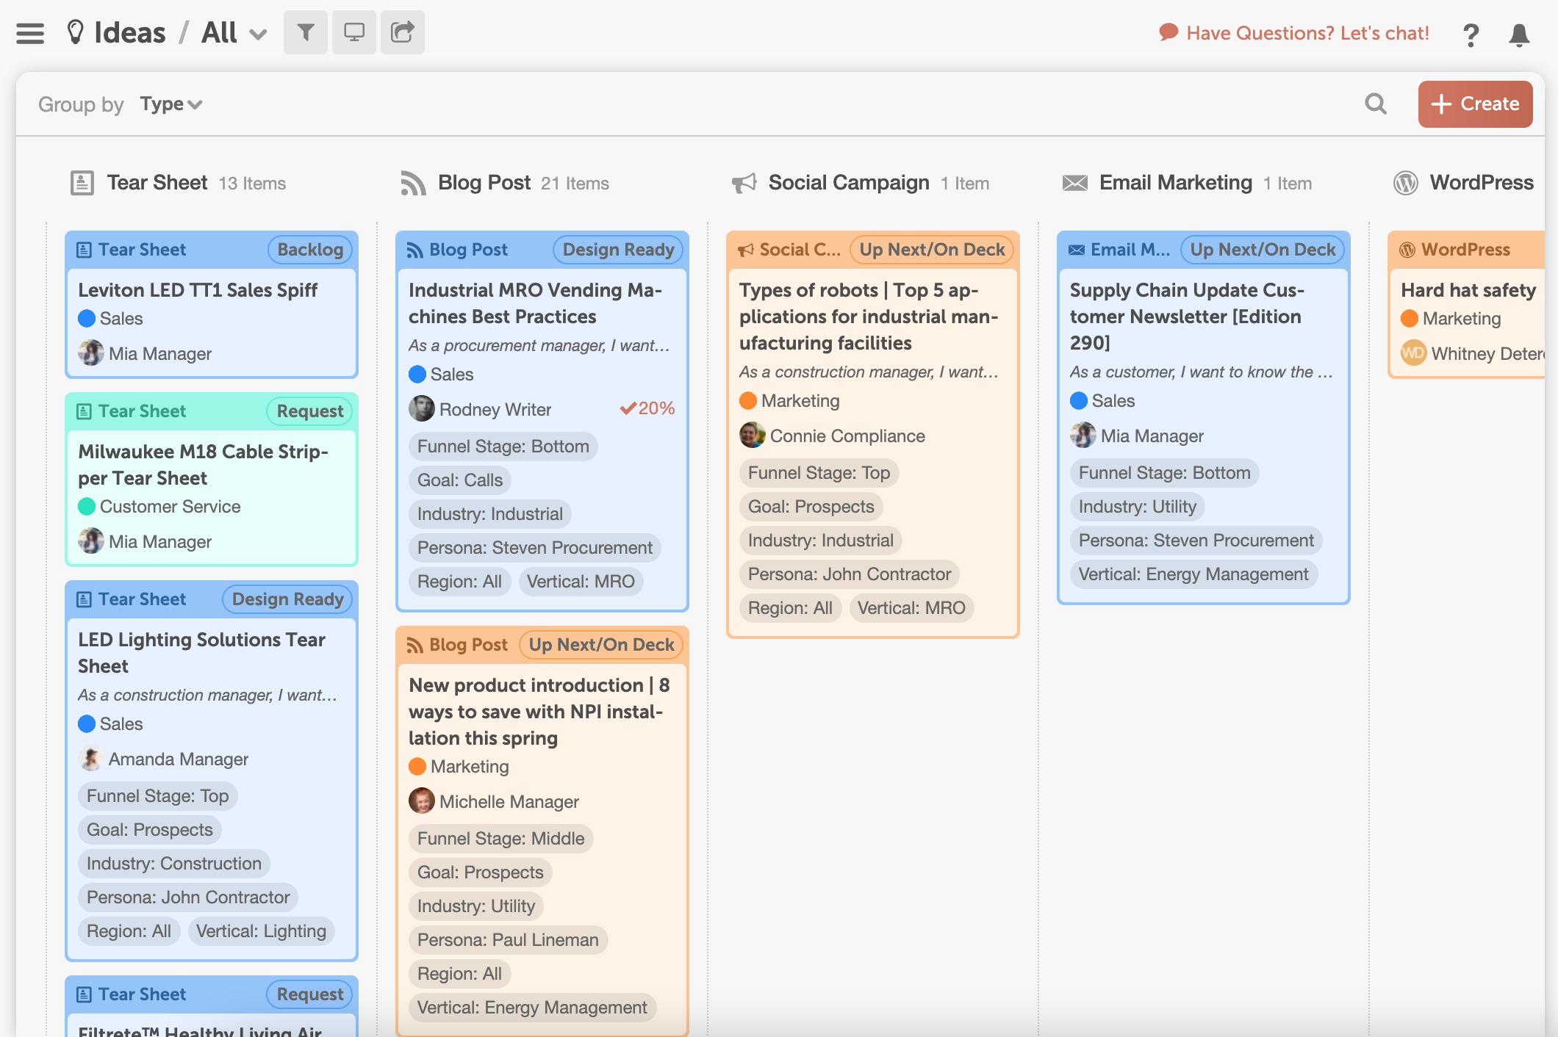Viewport: 1558px width, 1037px height.
Task: Expand the All view dropdown chevron
Action: point(258,35)
